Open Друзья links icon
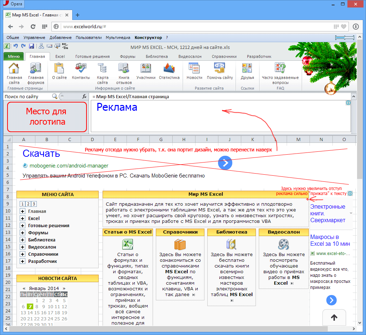 247,68
